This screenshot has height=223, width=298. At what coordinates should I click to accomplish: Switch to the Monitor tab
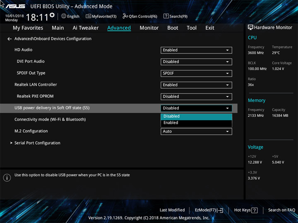(149, 28)
